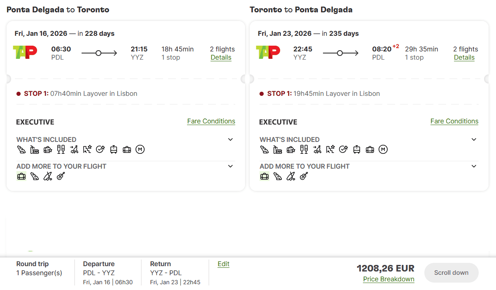Open Fare Conditions for Toronto–Ponta Delgada flight
This screenshot has height=290, width=496.
click(x=454, y=121)
